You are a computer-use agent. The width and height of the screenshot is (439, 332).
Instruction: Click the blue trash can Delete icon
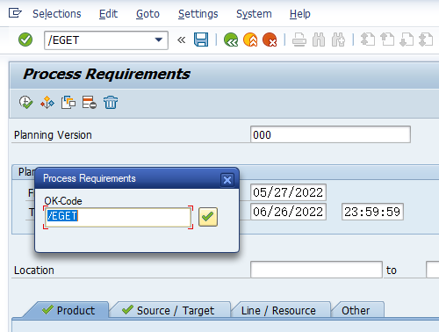111,103
